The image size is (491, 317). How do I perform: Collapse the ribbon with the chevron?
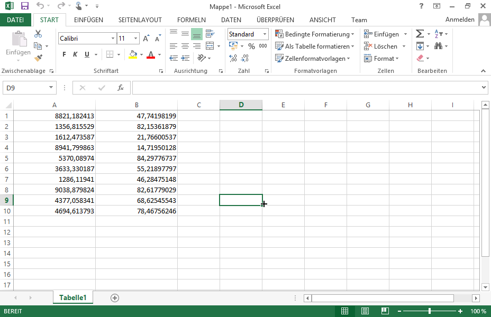pos(484,71)
